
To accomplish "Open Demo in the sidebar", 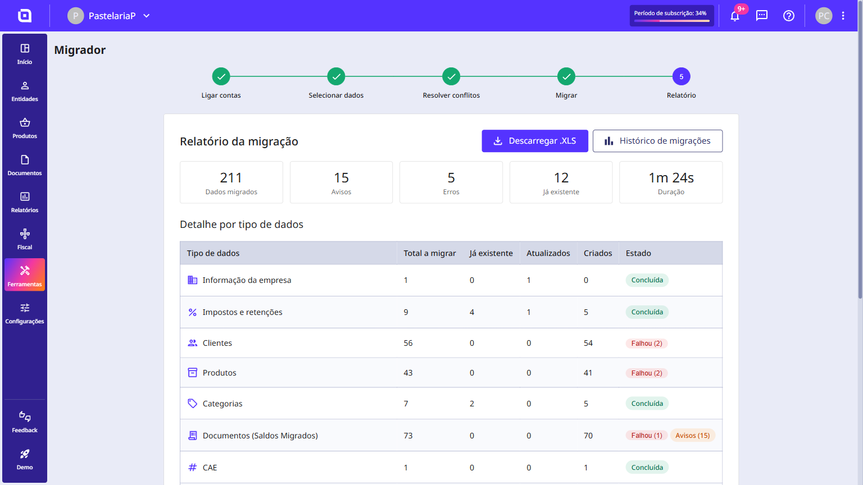I will click(25, 460).
